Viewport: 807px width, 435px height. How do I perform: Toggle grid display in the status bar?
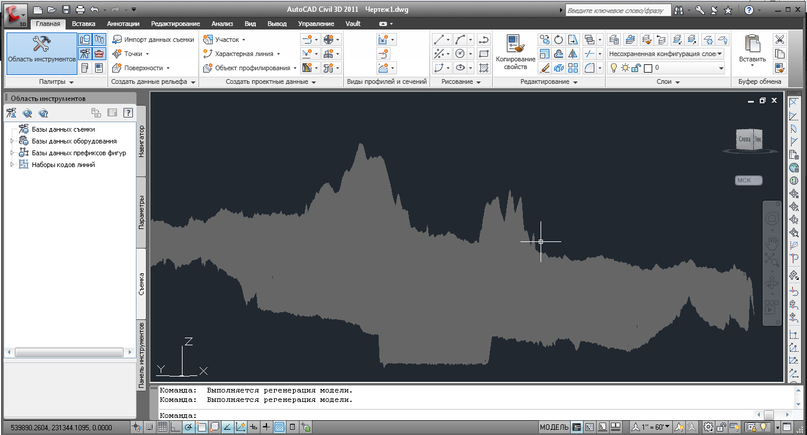[x=162, y=427]
